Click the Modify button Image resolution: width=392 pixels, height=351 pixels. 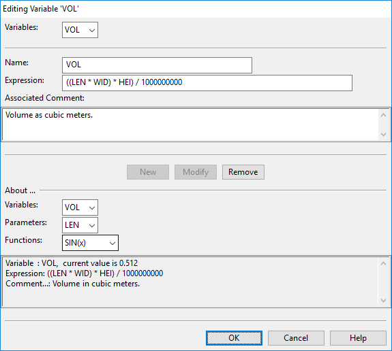pos(196,172)
